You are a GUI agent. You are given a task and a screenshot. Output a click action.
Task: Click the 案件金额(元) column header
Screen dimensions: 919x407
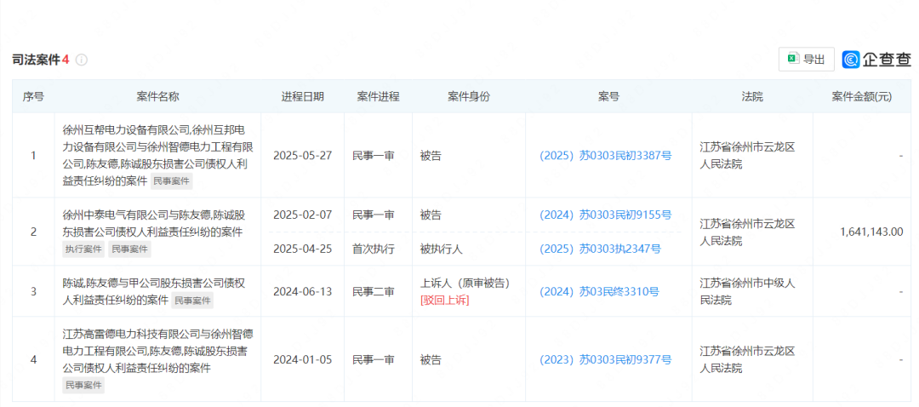pyautogui.click(x=861, y=97)
